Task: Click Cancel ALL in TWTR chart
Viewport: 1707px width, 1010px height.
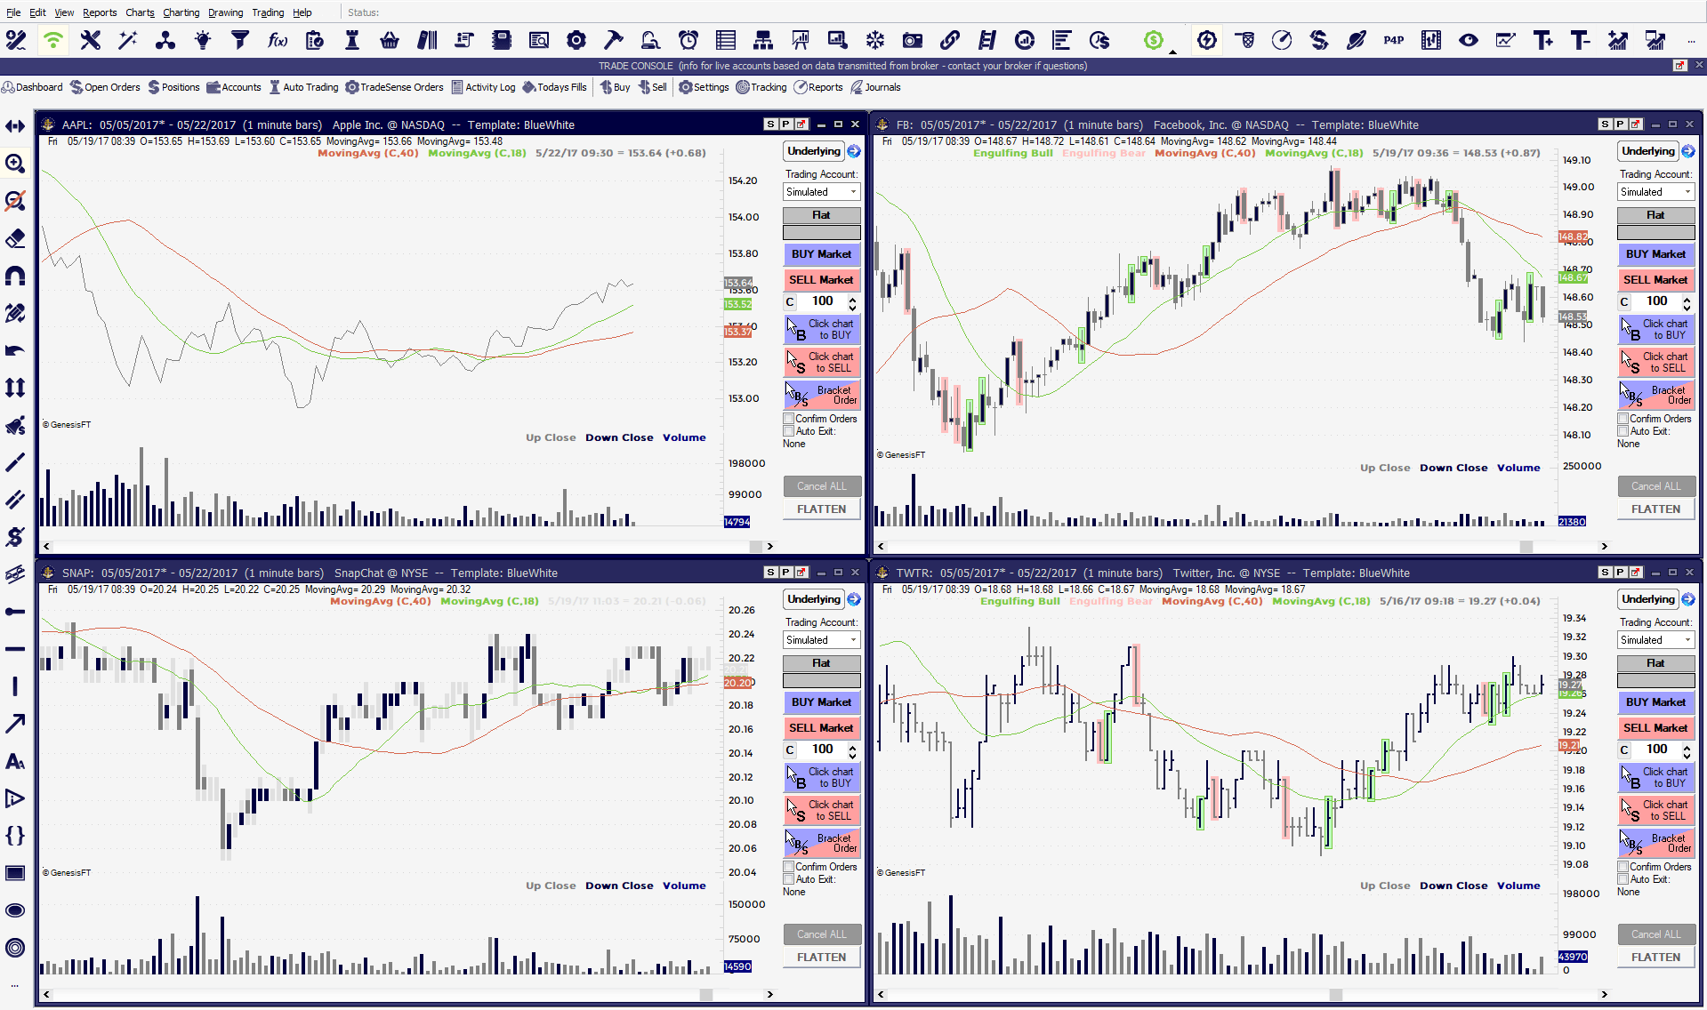Action: (1655, 934)
